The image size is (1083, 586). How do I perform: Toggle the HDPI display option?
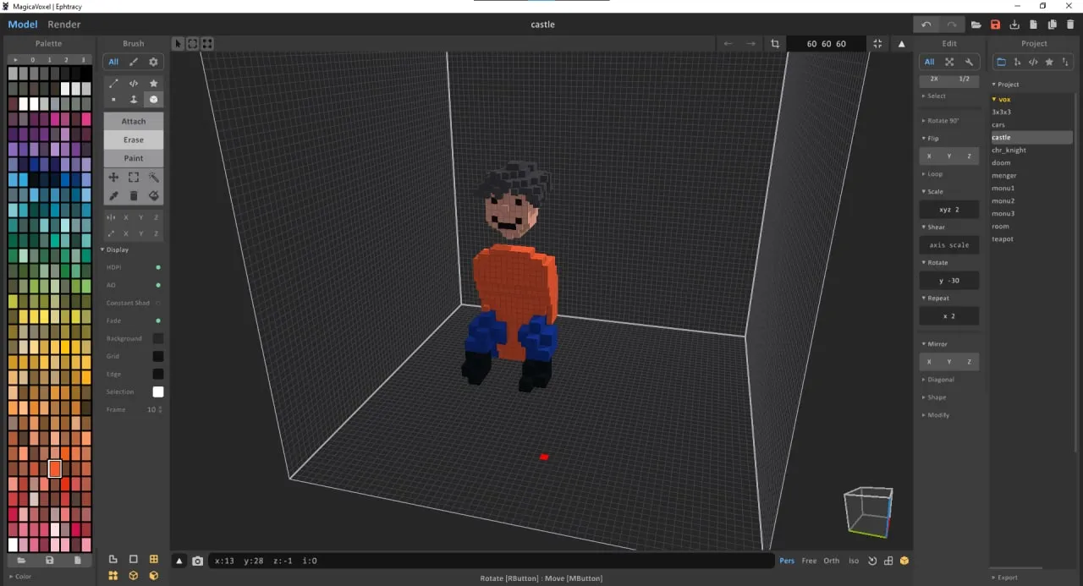[x=158, y=267]
